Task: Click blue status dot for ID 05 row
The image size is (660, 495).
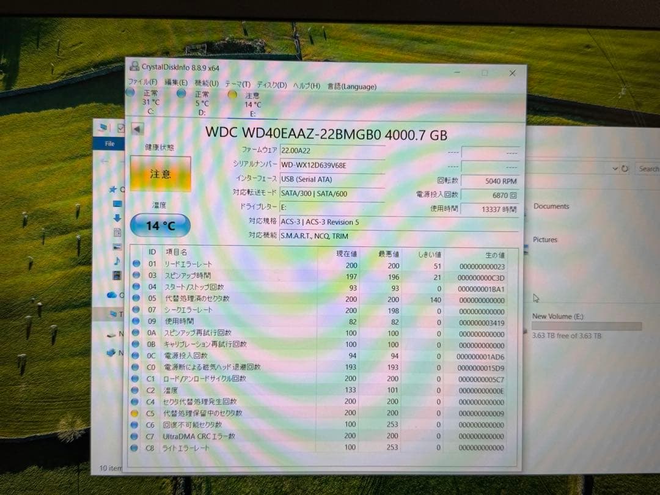Action: point(136,298)
